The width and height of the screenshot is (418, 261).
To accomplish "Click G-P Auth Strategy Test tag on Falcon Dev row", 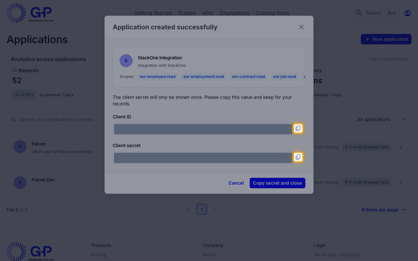I will point(366,182).
